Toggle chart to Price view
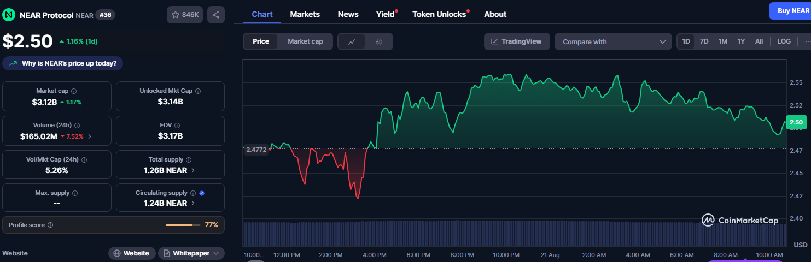 [261, 41]
